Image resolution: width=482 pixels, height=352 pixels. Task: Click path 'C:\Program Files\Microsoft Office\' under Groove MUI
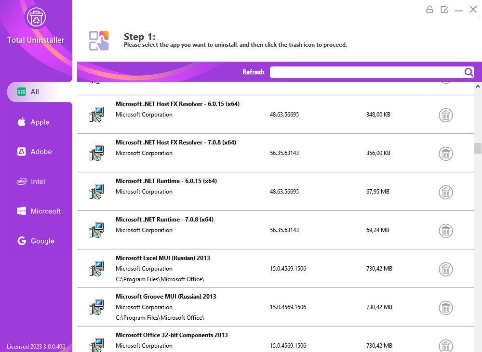[x=160, y=318]
